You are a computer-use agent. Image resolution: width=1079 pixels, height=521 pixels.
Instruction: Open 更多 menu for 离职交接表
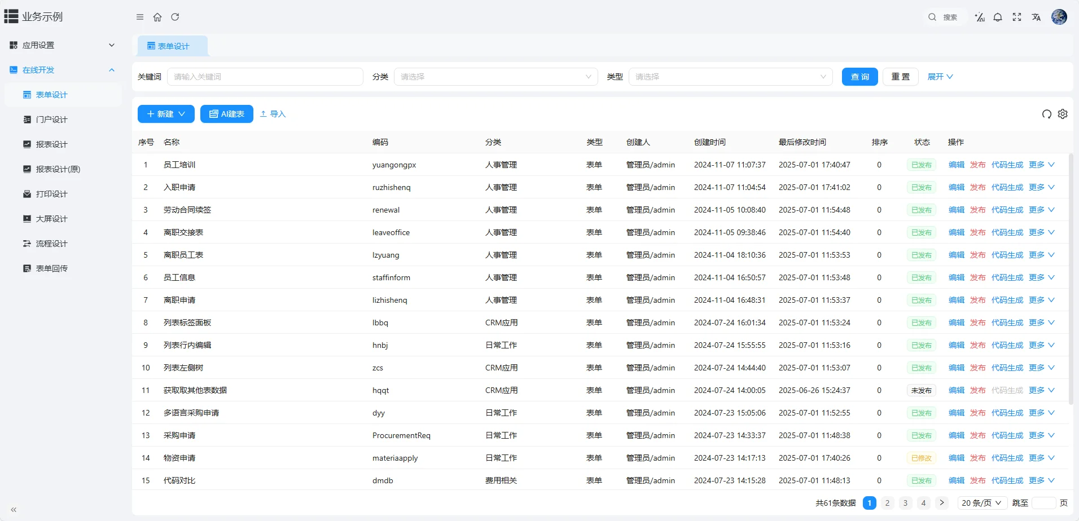(1042, 232)
